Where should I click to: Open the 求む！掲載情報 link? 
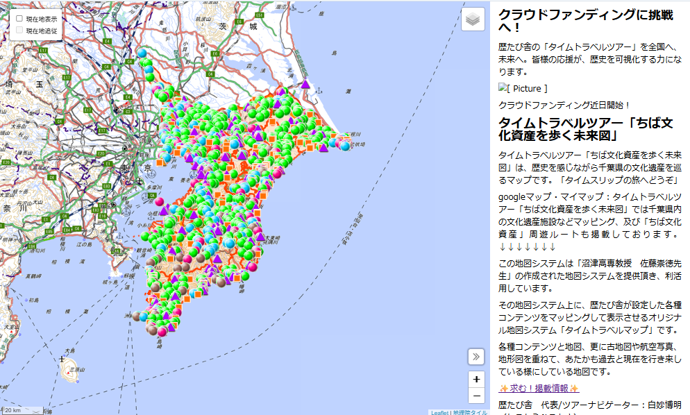(x=539, y=388)
